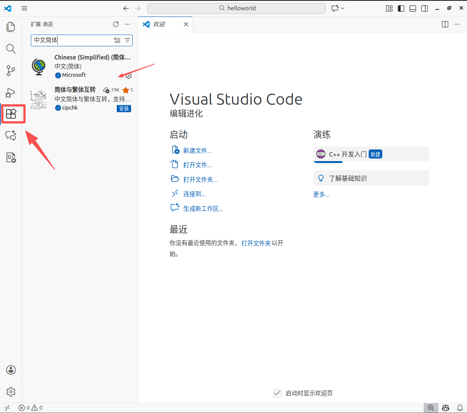
Task: Click the folder icon next to 打开文件夹
Action: [175, 179]
